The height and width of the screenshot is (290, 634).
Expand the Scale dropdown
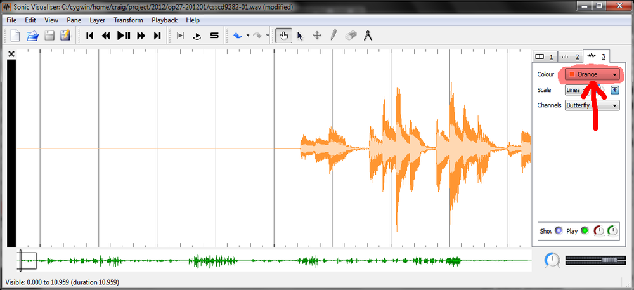[x=585, y=90]
